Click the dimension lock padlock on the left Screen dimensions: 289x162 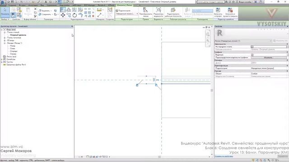[x=137, y=85]
